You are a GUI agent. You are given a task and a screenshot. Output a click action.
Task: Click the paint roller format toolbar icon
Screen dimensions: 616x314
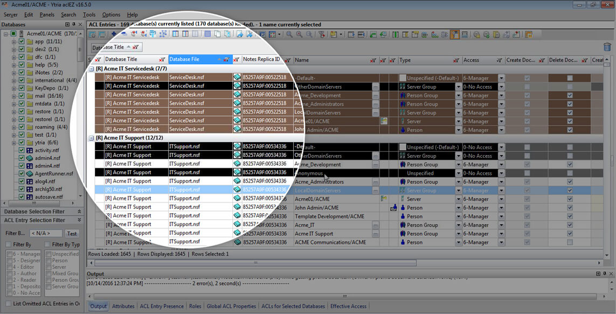click(153, 34)
